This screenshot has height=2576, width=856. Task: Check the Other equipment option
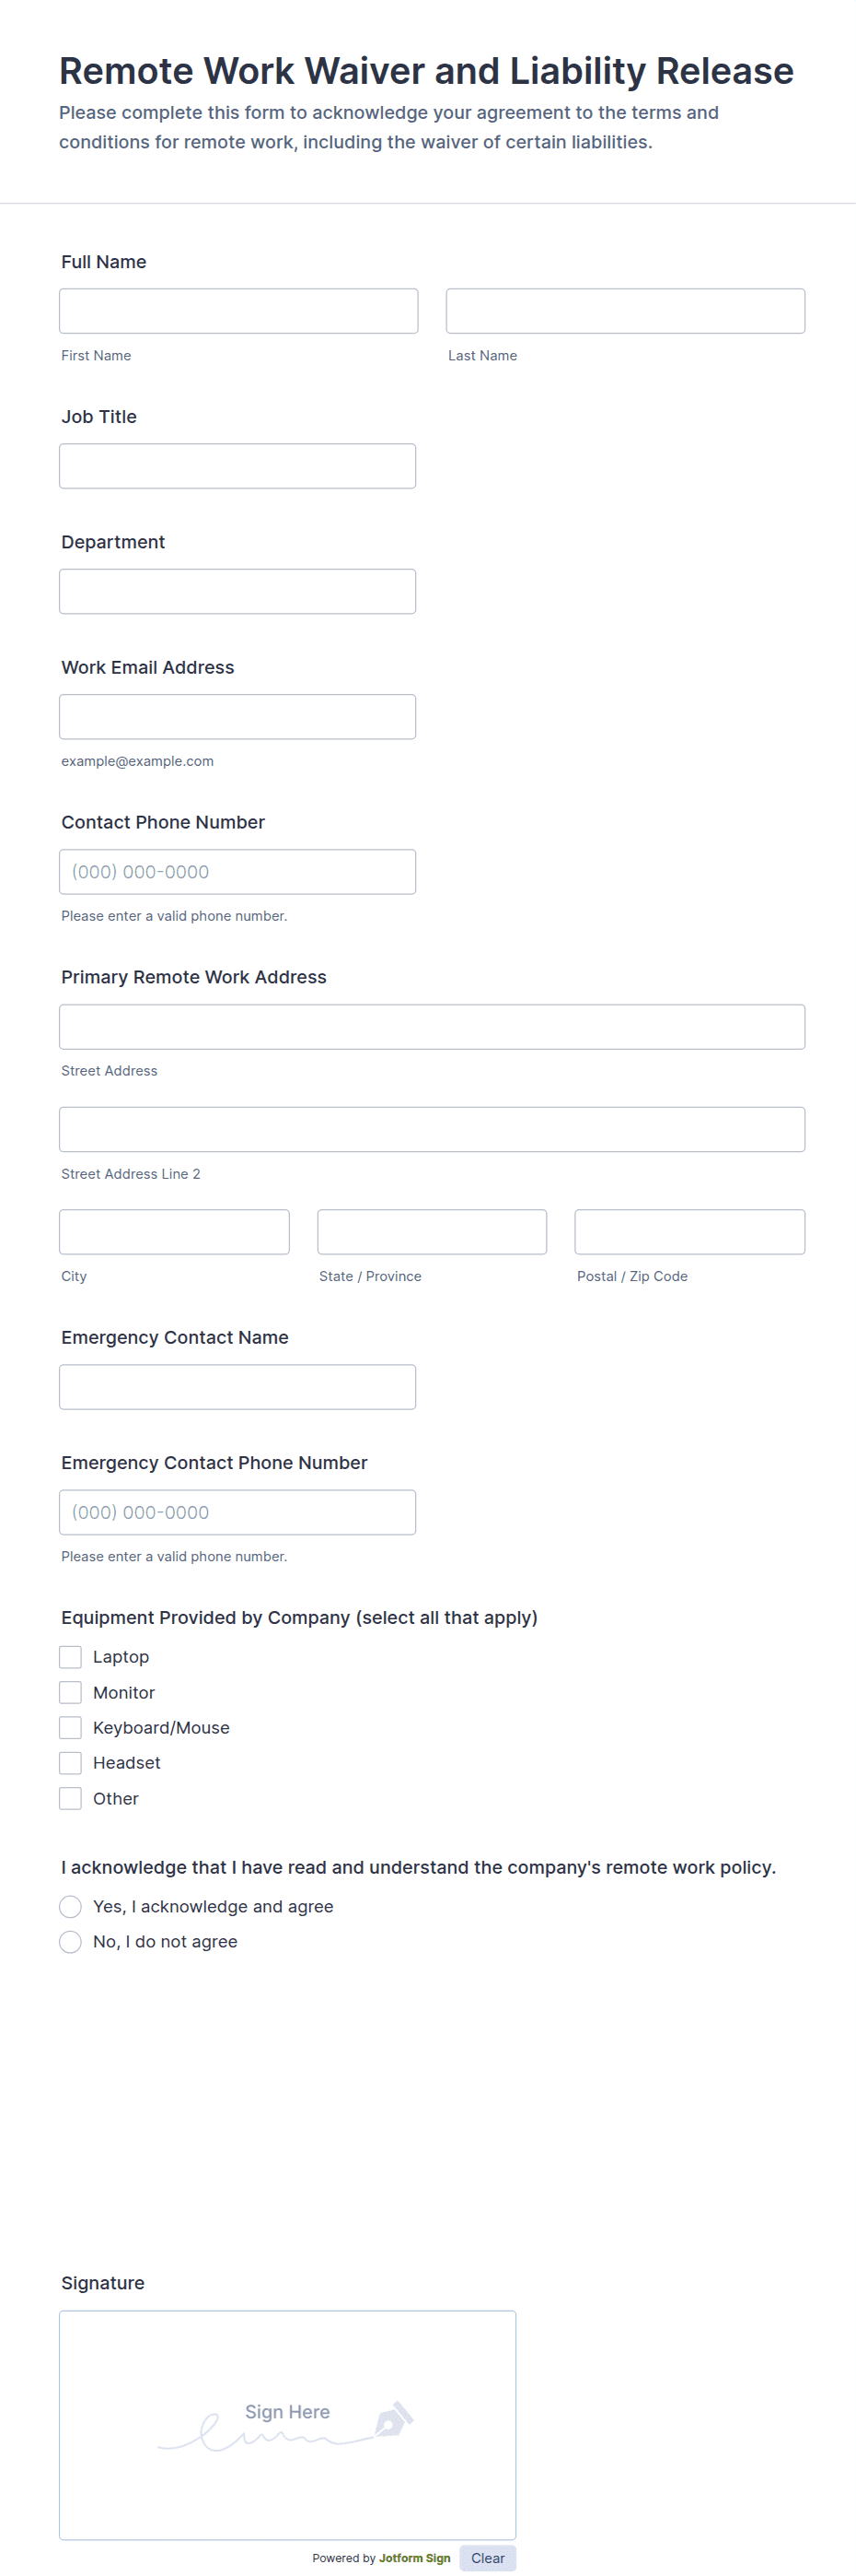click(70, 1798)
